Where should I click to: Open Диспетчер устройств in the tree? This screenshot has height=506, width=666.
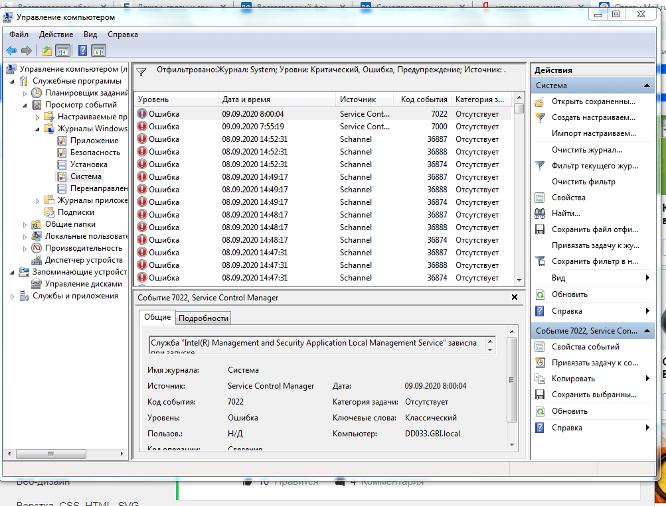84,260
